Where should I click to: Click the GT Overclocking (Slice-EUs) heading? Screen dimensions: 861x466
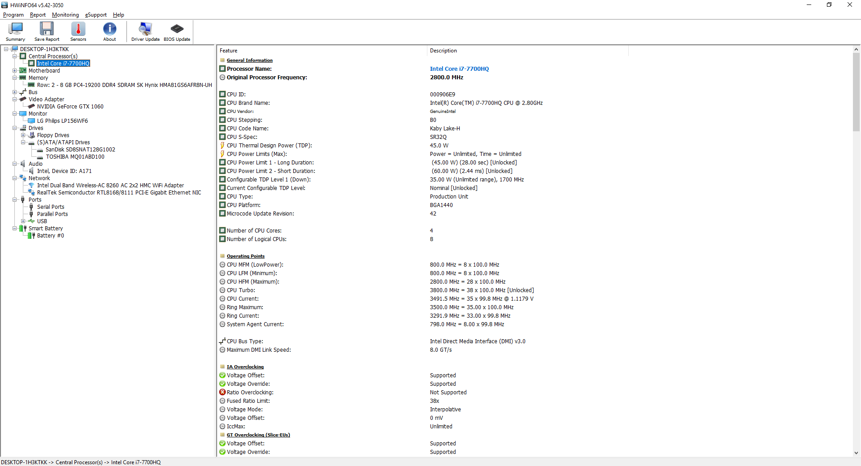click(258, 435)
